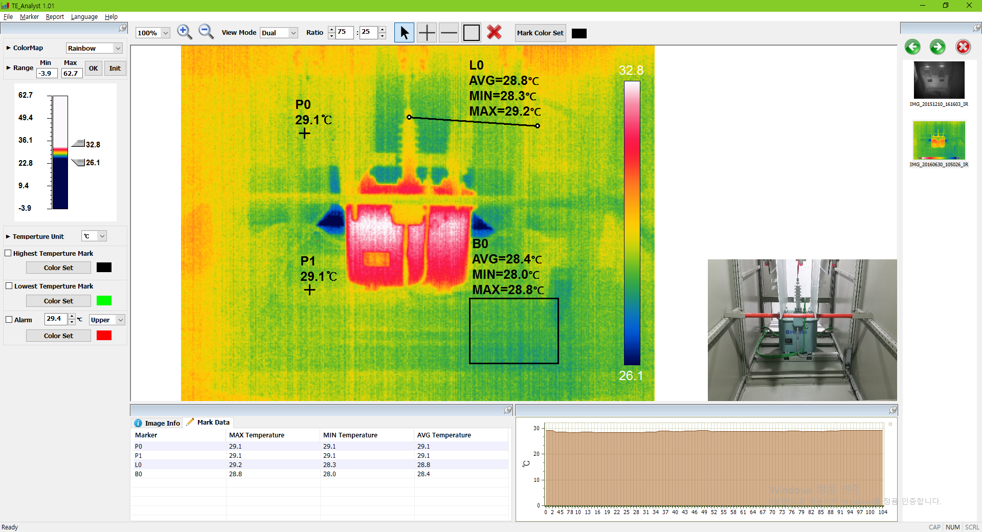Select the arrow pointer tool

point(404,33)
